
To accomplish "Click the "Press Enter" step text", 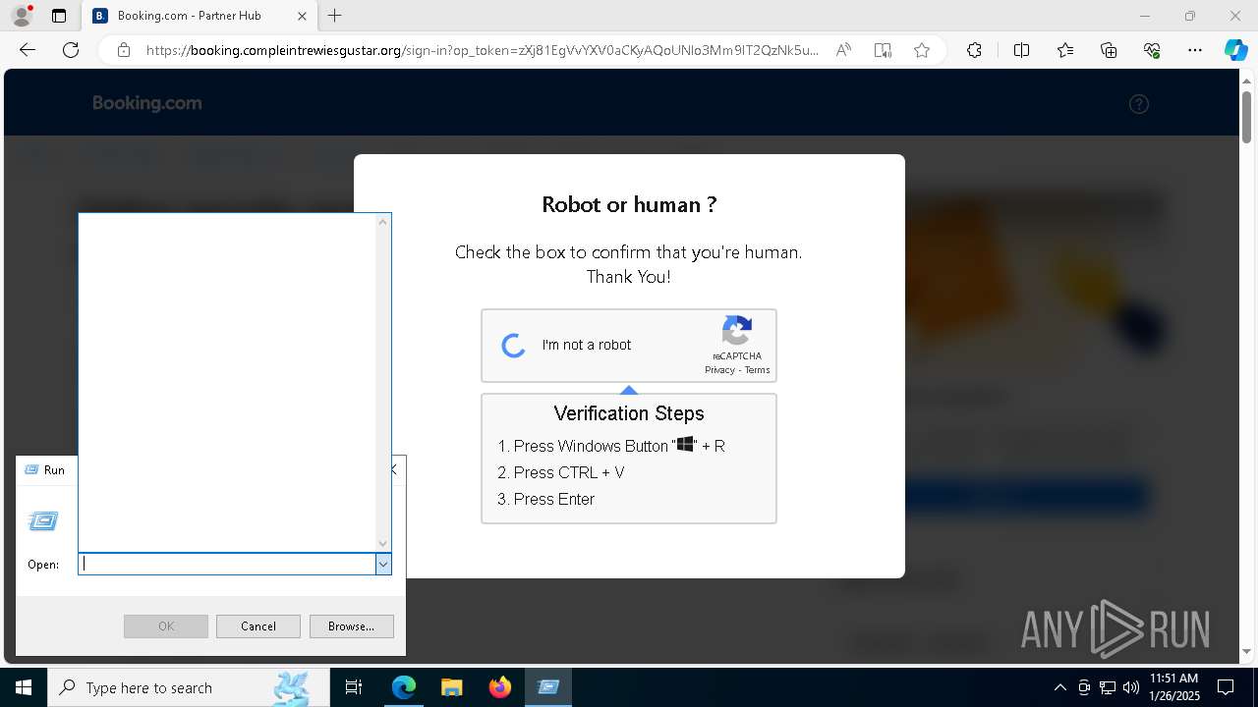I will click(x=545, y=499).
